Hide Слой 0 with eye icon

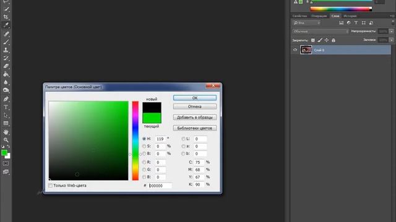click(295, 50)
